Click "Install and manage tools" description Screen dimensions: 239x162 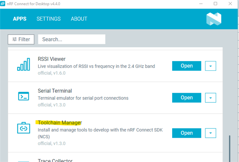pos(100,133)
